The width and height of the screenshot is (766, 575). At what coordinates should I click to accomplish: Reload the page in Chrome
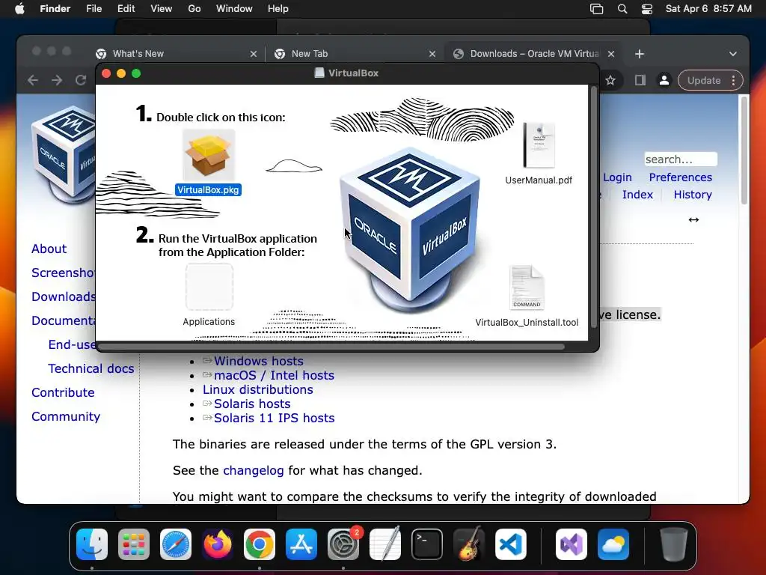click(x=81, y=80)
